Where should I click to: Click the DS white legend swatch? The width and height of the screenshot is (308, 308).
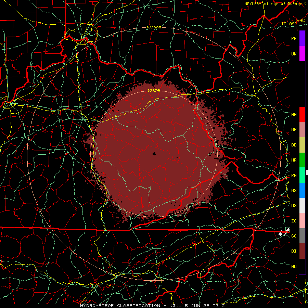point(302,205)
